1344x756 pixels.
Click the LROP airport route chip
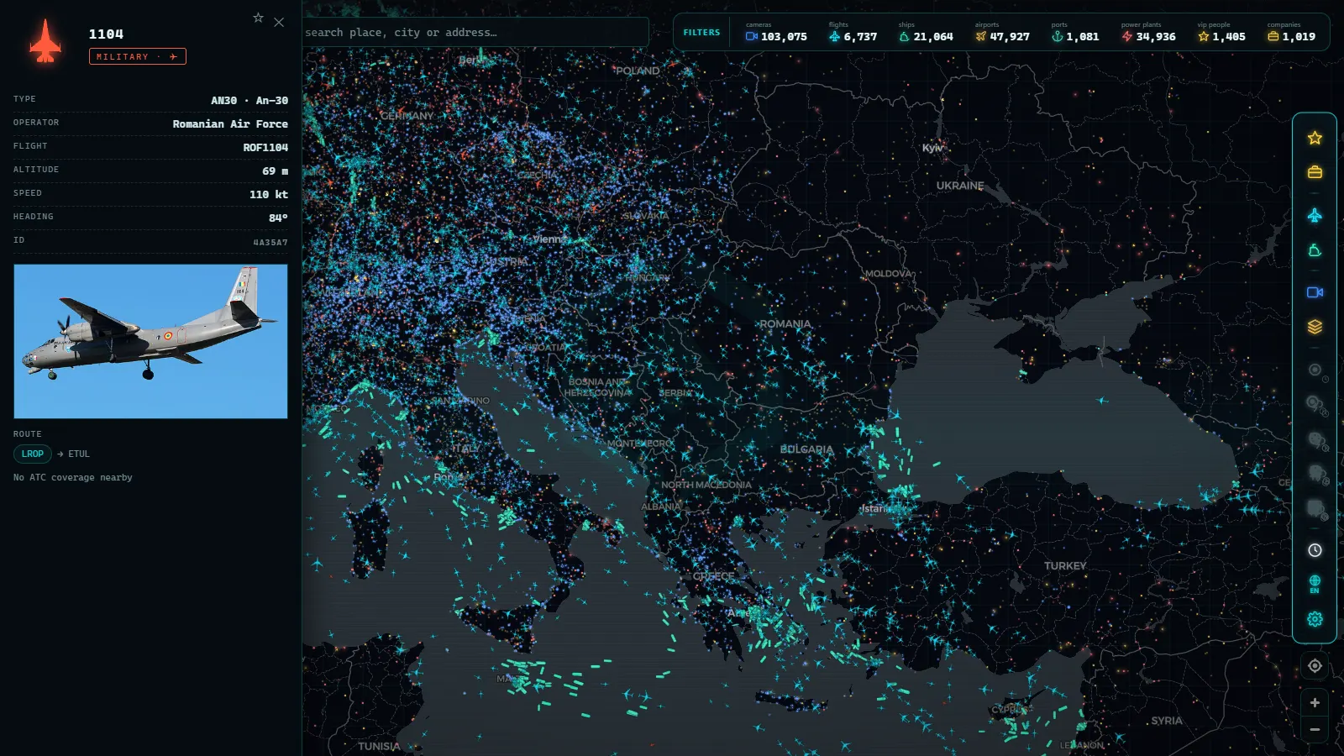click(x=33, y=454)
